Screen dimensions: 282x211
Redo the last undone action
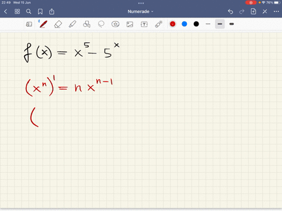coord(242,12)
